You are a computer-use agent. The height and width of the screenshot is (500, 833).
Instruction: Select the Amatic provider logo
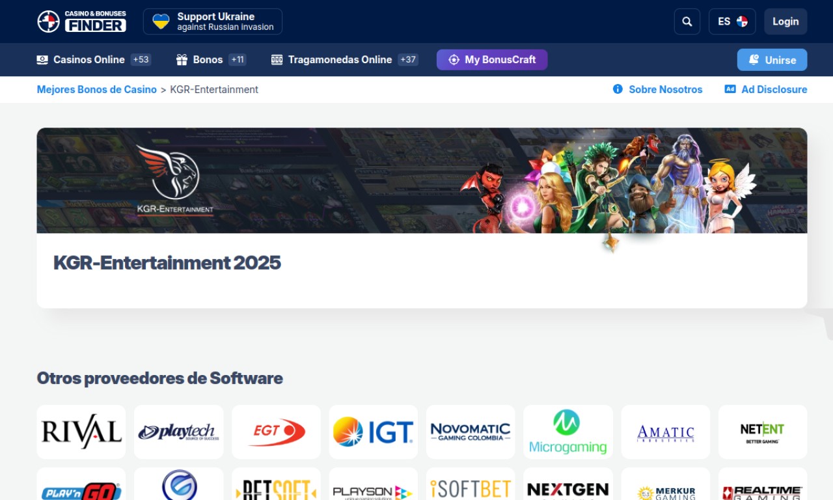665,432
